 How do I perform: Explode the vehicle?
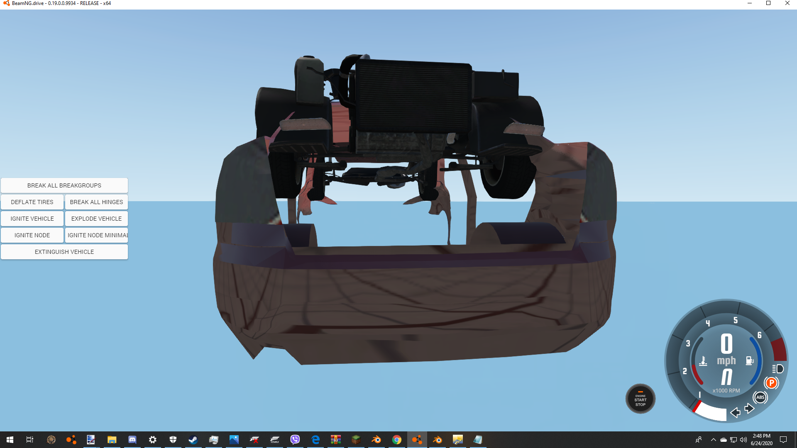tap(96, 219)
